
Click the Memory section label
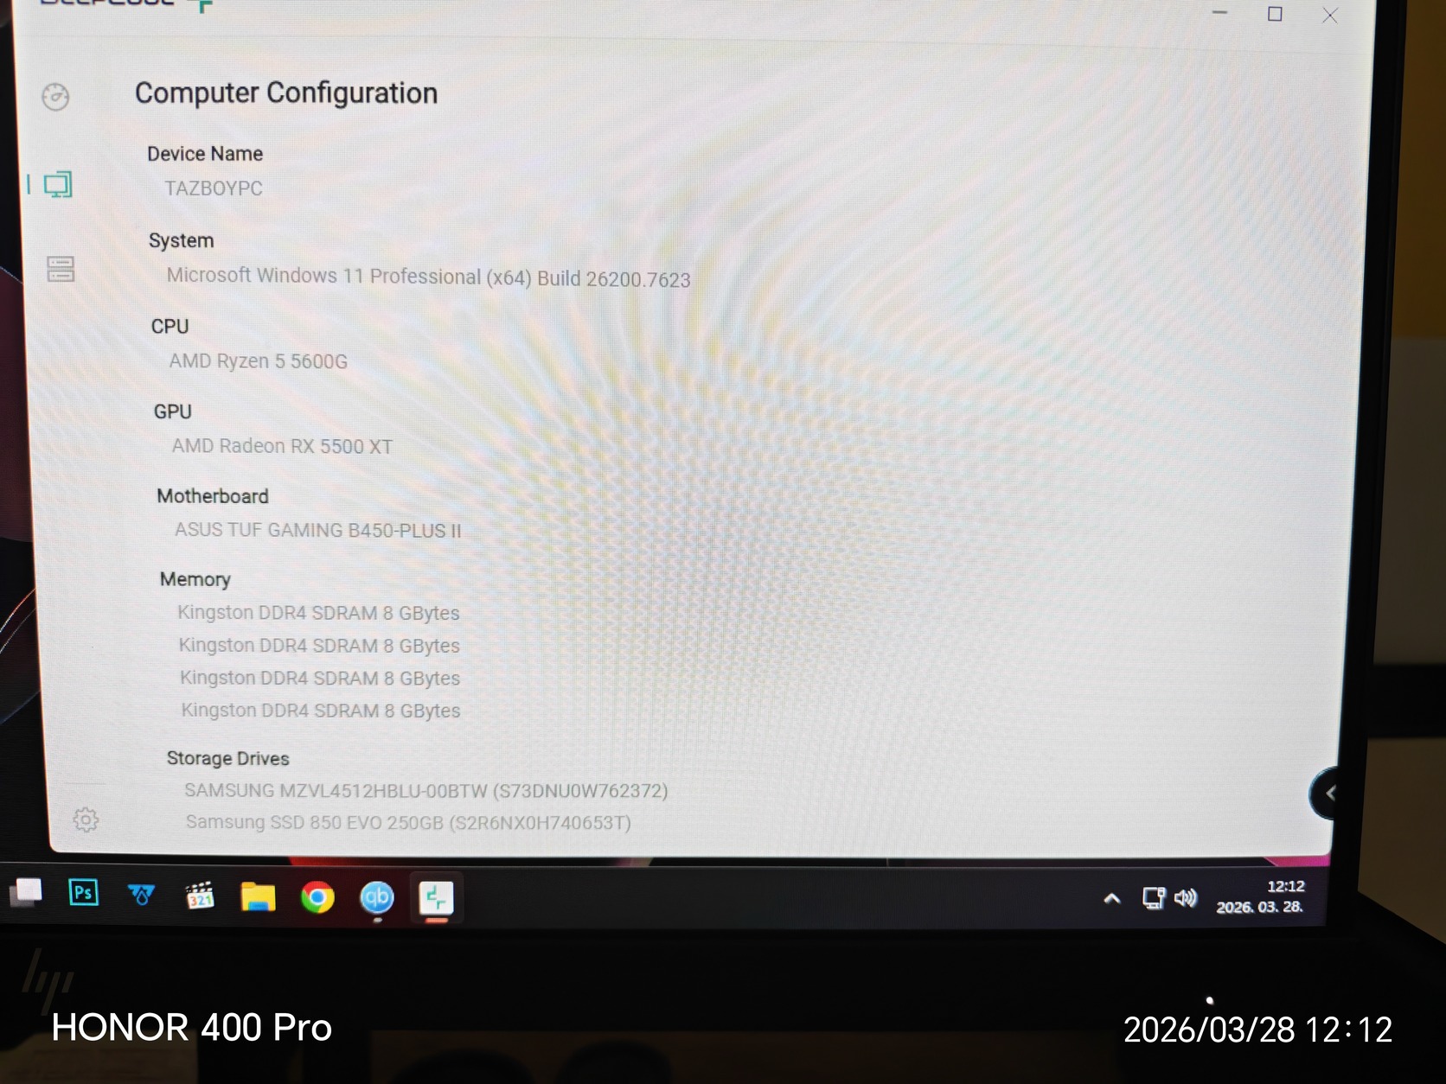tap(195, 579)
